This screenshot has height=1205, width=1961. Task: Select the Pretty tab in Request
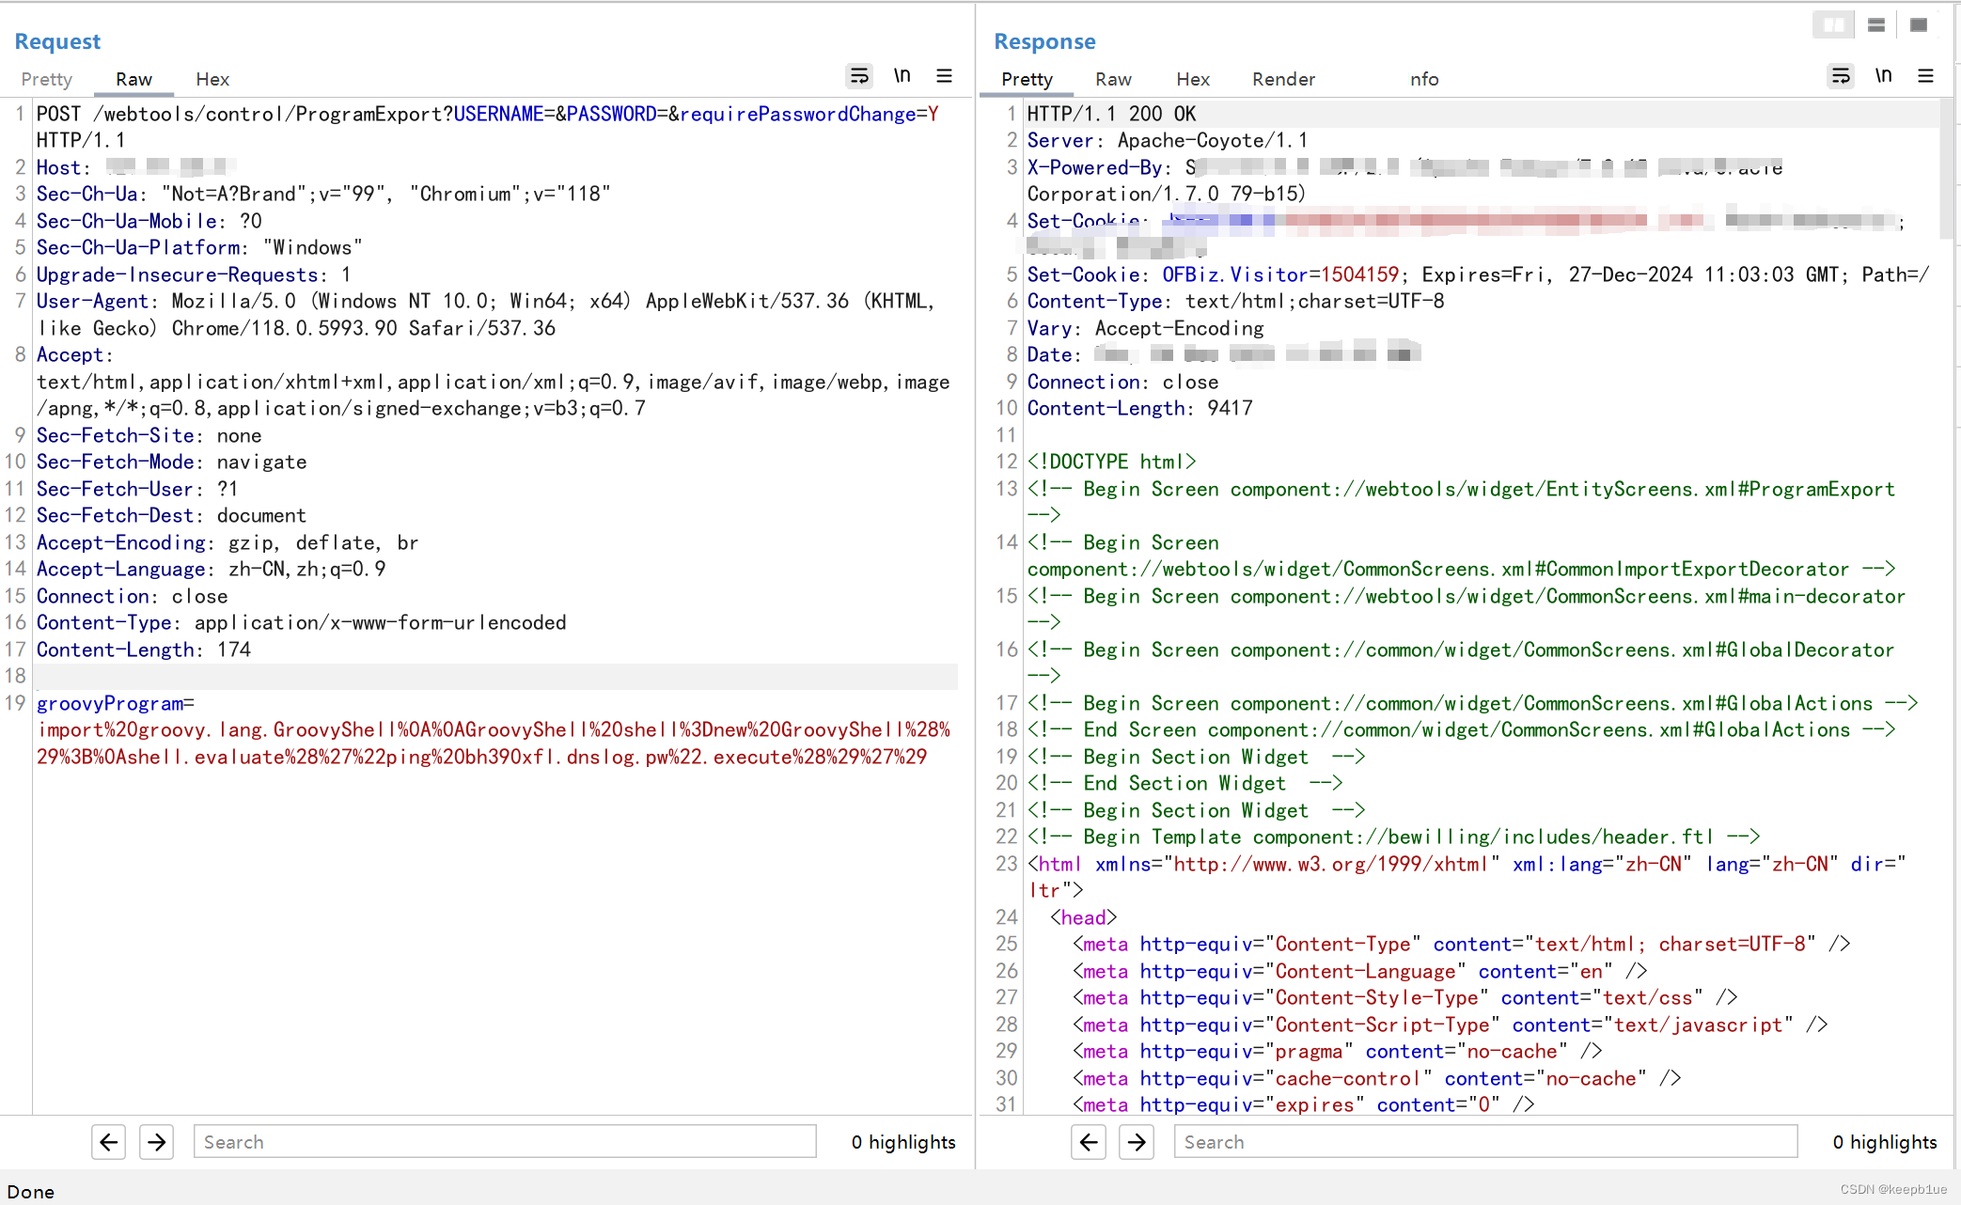click(47, 80)
